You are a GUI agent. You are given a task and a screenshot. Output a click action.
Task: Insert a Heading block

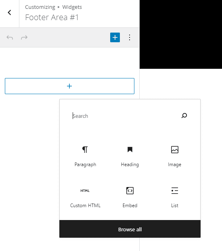[x=130, y=156]
